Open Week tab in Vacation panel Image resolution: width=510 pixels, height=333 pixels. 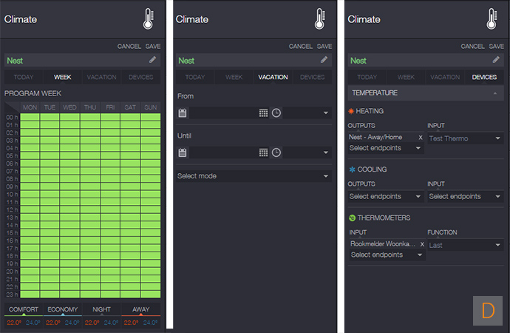(x=234, y=77)
